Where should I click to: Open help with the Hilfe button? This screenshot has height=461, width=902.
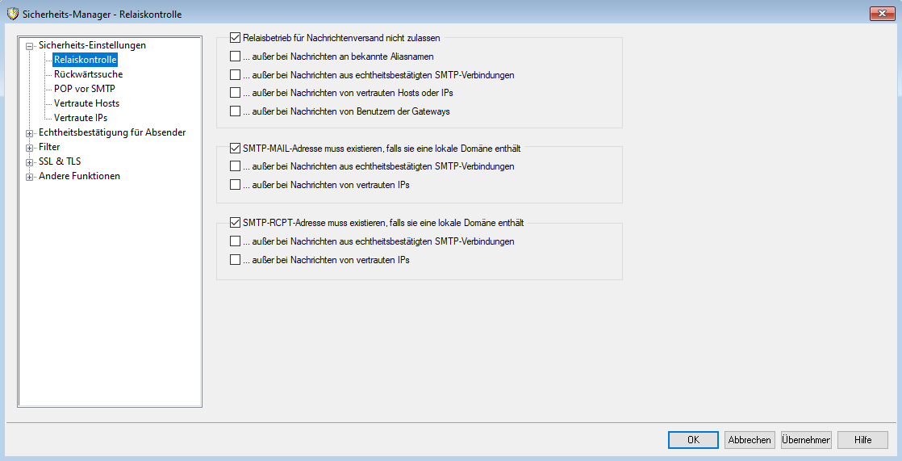862,440
